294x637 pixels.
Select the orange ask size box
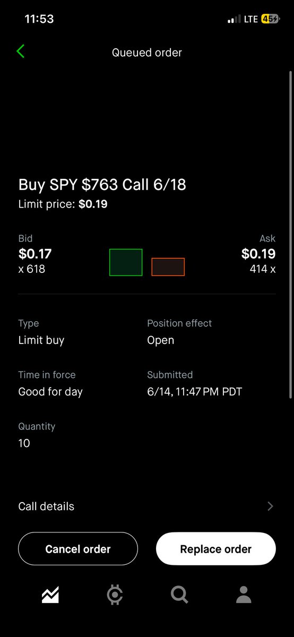click(168, 267)
